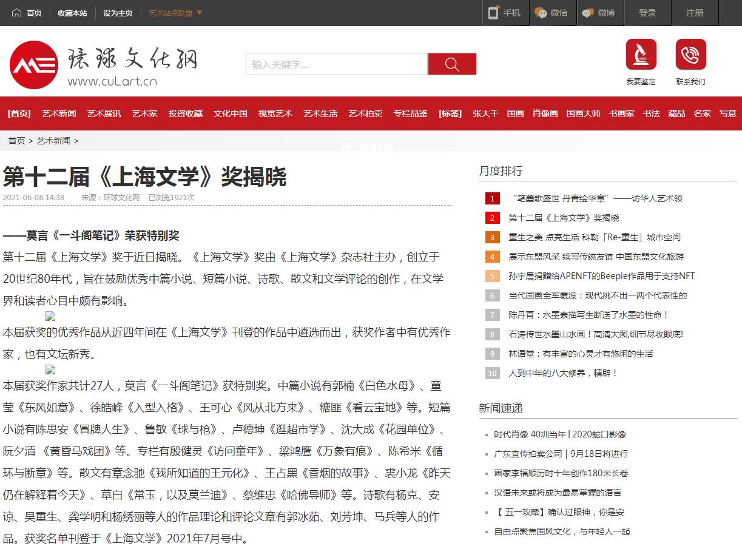Open the WeChat icon link
The width and height of the screenshot is (742, 546).
click(x=541, y=13)
